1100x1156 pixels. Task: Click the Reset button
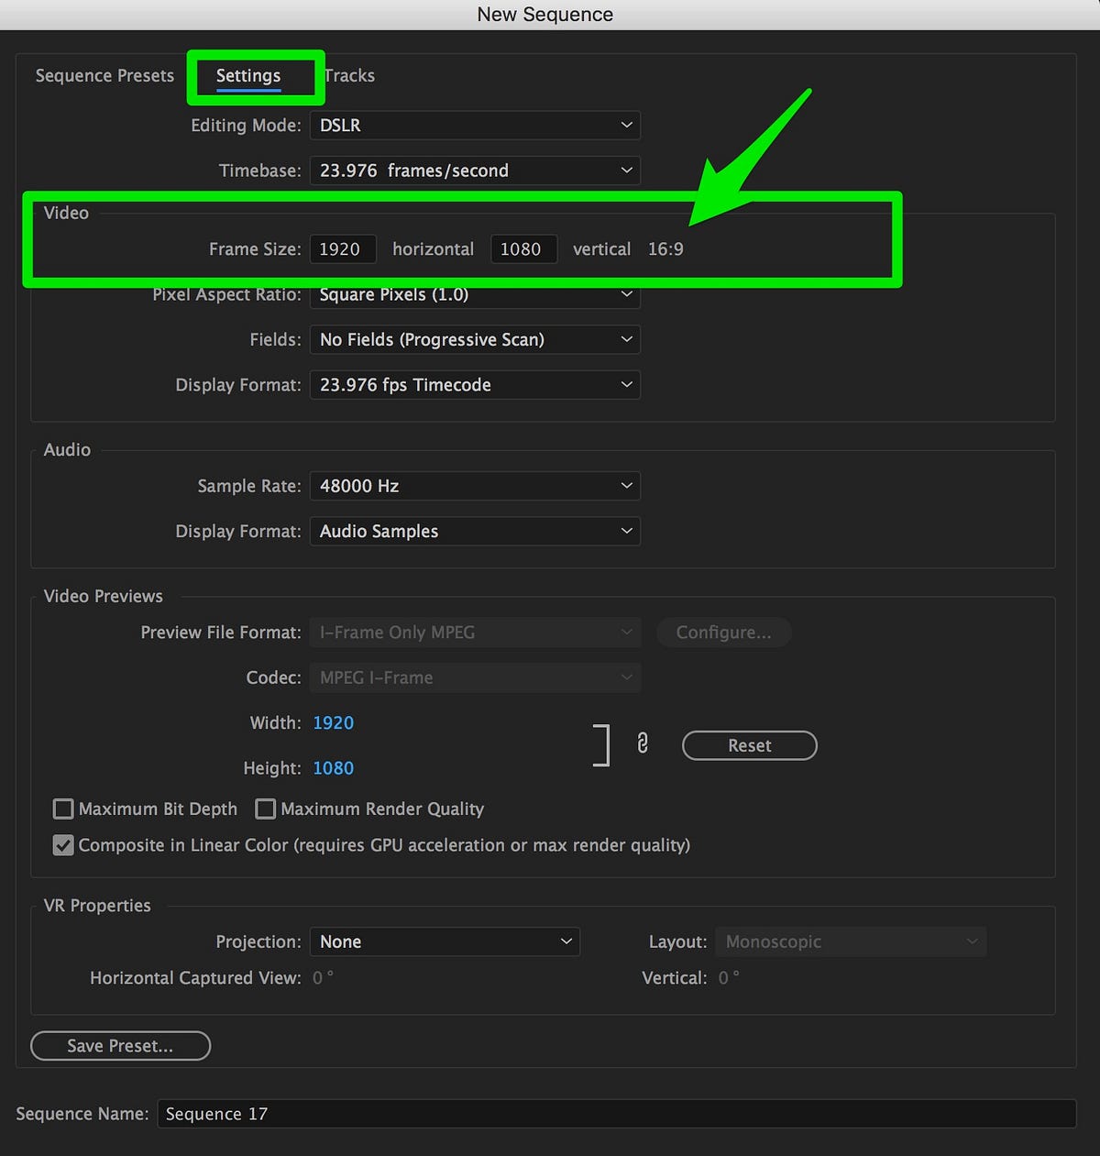tap(749, 745)
